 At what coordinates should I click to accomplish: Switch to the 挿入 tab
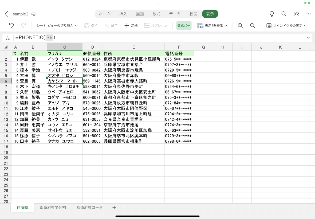point(123,14)
